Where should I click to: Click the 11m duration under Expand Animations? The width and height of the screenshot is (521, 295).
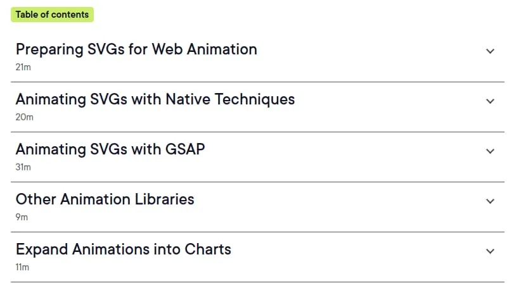coord(22,267)
